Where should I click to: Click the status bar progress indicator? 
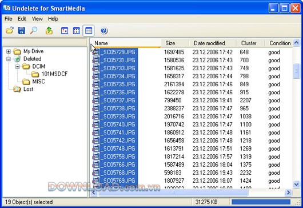coord(261,202)
